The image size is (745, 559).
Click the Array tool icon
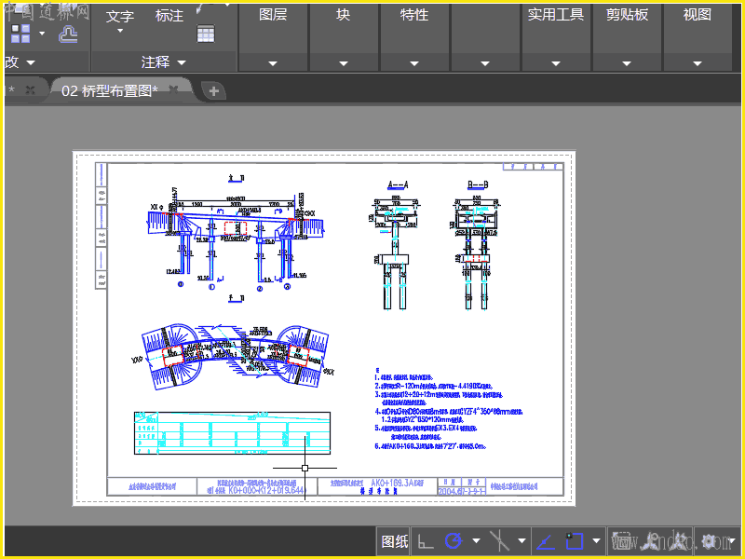coord(20,34)
